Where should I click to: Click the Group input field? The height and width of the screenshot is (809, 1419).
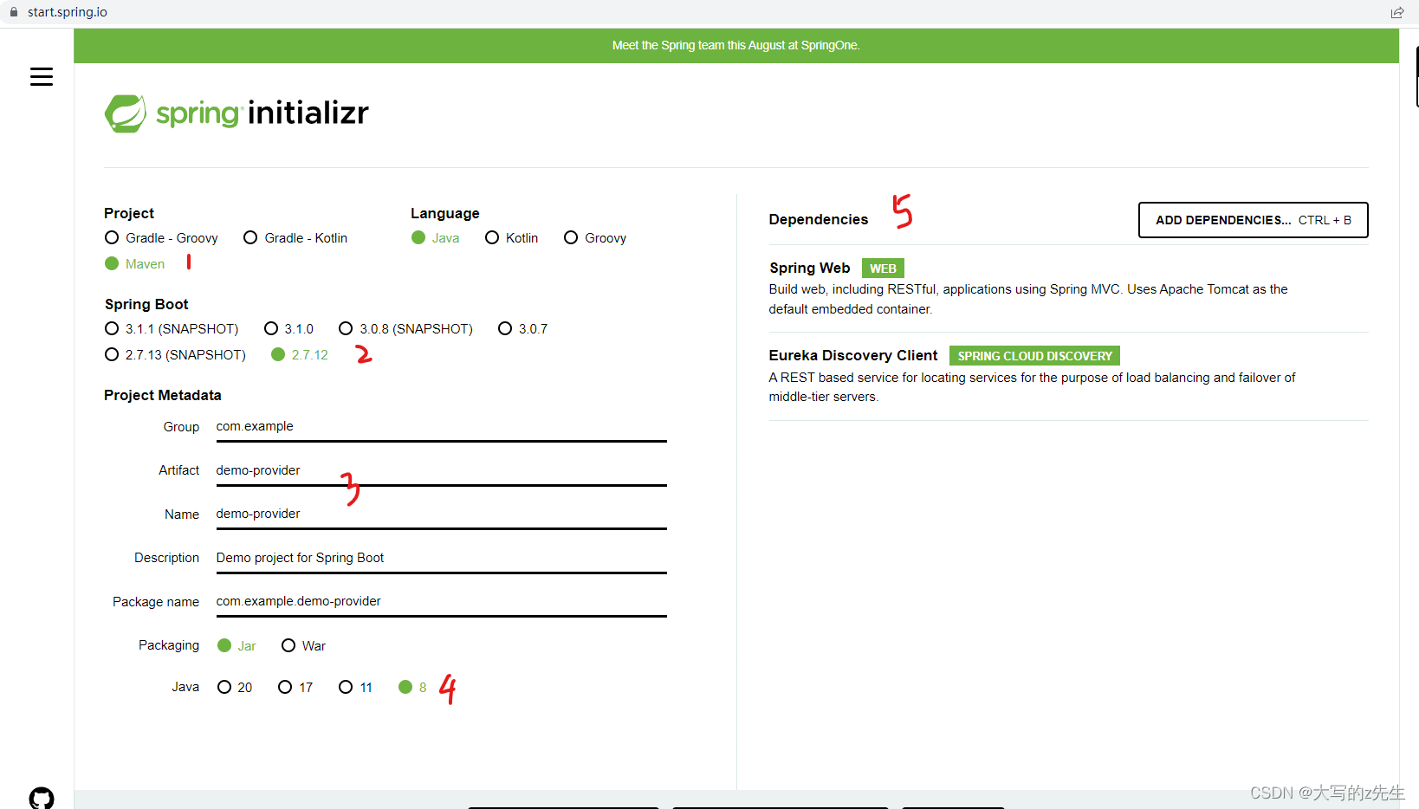pos(441,427)
